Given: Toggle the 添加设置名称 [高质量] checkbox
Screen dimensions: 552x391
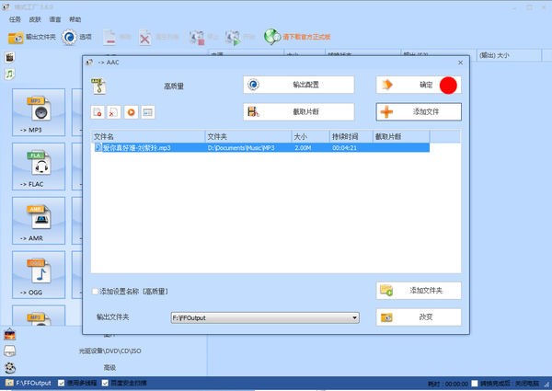Looking at the screenshot, I should tap(95, 292).
